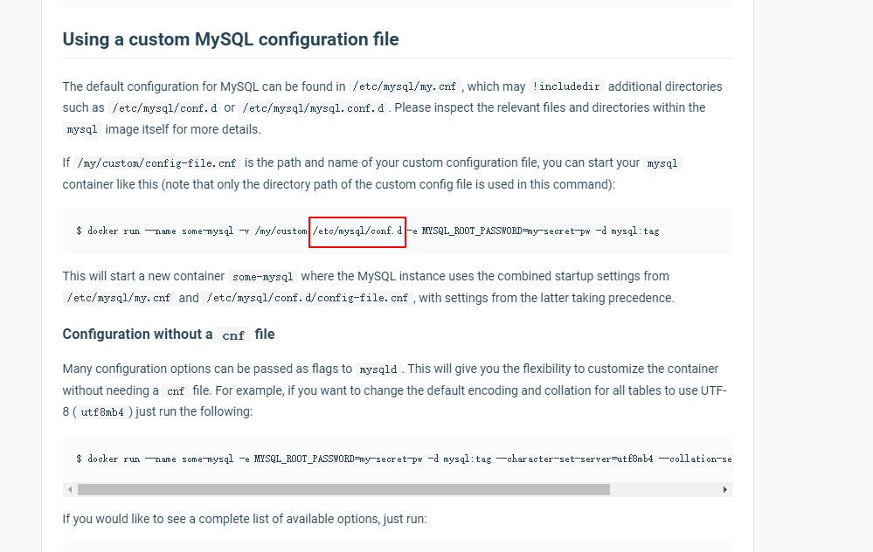873x552 pixels.
Task: Click the "Configuration without a cnf file" heading
Action: point(169,335)
